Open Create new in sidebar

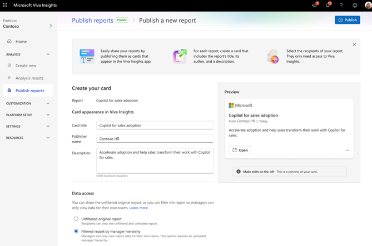pos(26,66)
